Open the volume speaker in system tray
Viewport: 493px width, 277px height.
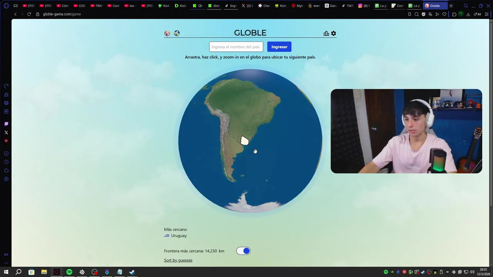pyautogui.click(x=472, y=272)
